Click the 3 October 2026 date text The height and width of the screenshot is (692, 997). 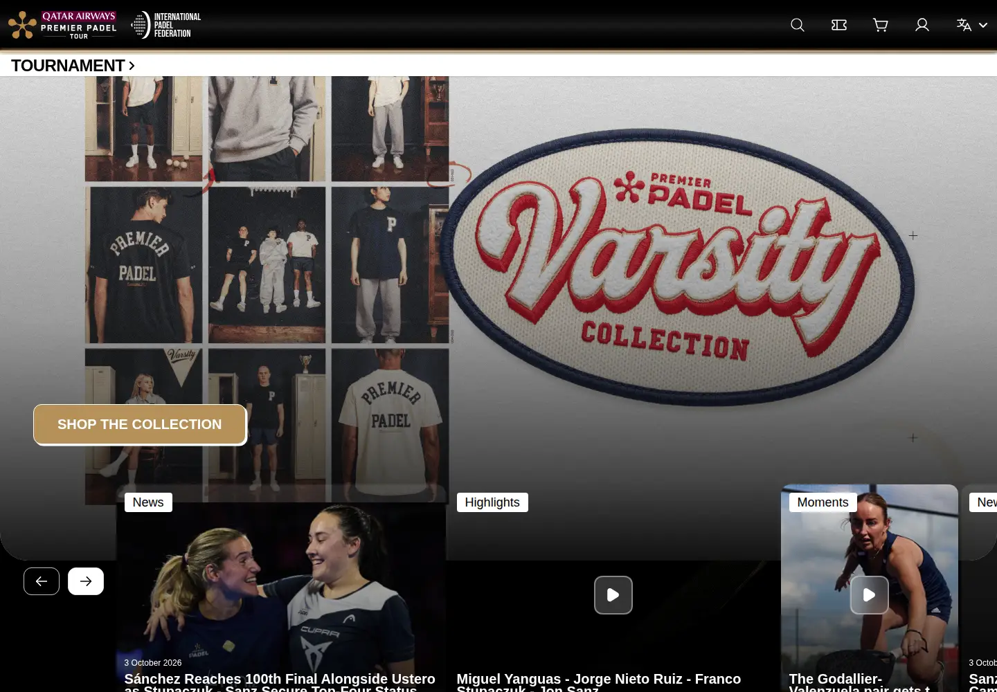click(x=153, y=663)
